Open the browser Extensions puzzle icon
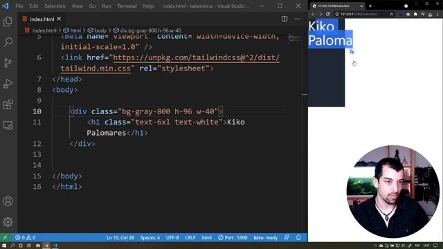The image size is (443, 249). pyautogui.click(x=415, y=14)
